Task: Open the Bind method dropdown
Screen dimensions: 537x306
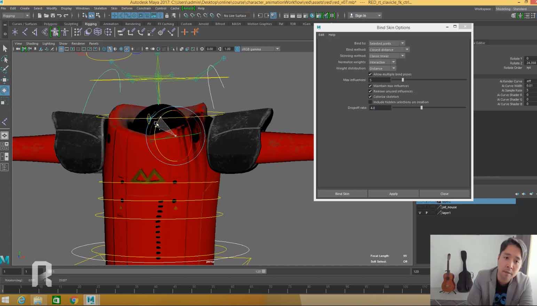Action: 389,50
